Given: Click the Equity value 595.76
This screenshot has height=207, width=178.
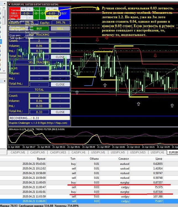Looking at the screenshot, I should (61, 23).
